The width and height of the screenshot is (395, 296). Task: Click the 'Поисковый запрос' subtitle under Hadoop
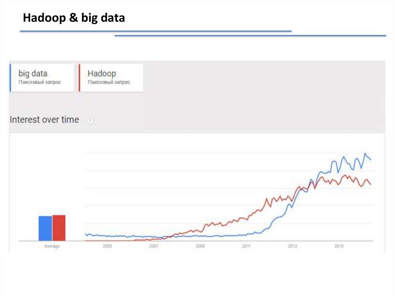pyautogui.click(x=109, y=82)
